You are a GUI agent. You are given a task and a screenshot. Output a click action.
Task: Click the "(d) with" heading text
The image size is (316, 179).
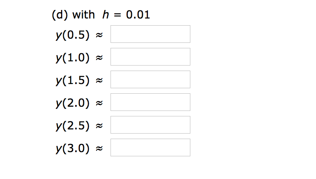(73, 15)
